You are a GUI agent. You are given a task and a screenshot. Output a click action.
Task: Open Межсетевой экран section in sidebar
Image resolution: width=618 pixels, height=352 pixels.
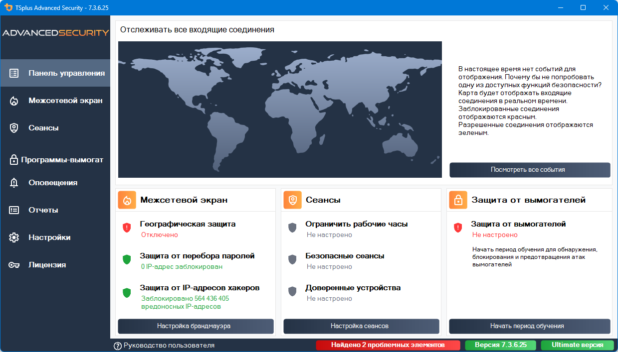pyautogui.click(x=55, y=101)
